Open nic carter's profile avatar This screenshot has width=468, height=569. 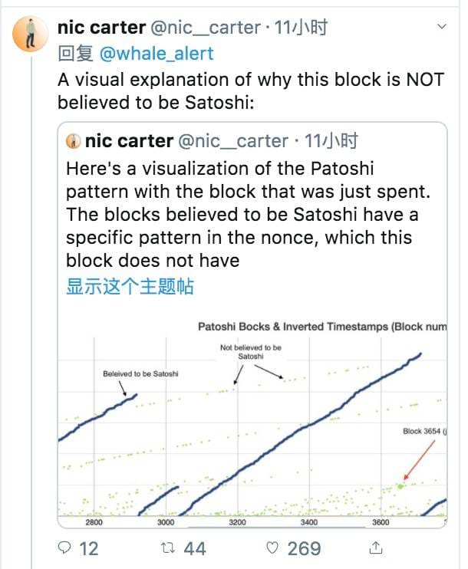pyautogui.click(x=28, y=35)
